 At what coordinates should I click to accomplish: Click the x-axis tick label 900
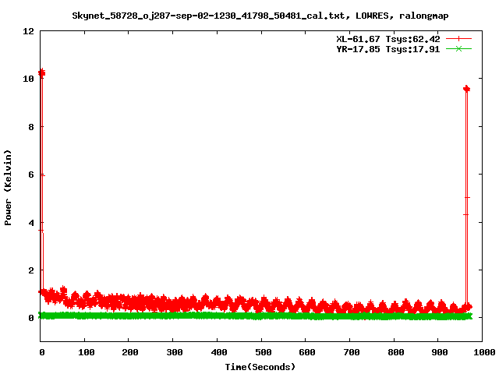[440, 352]
